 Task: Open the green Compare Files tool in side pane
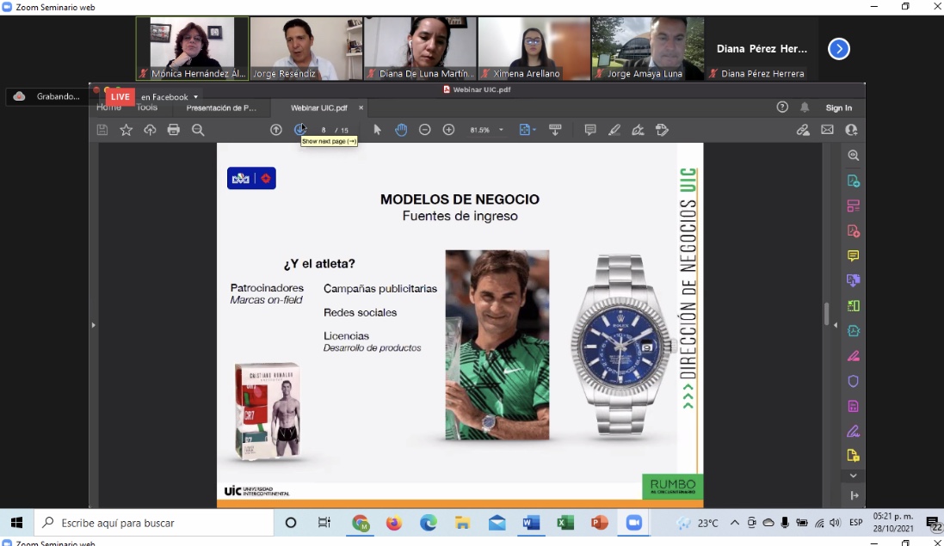(x=853, y=306)
